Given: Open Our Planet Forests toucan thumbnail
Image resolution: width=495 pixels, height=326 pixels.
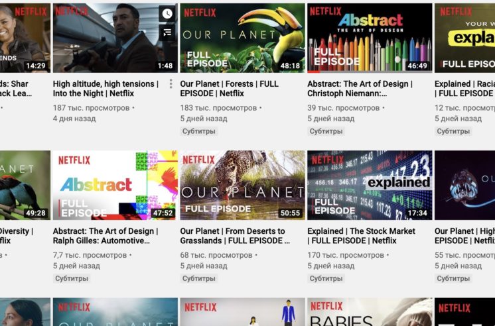Looking at the screenshot, I should coord(242,38).
